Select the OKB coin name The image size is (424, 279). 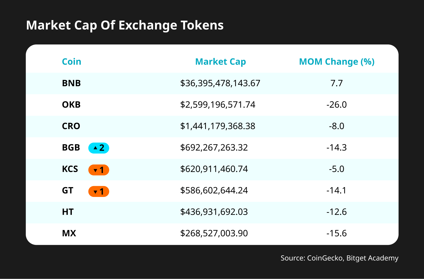point(71,105)
